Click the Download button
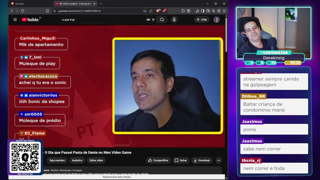This screenshot has height=180, width=320. click(x=202, y=160)
